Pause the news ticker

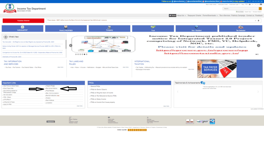(x=258, y=21)
